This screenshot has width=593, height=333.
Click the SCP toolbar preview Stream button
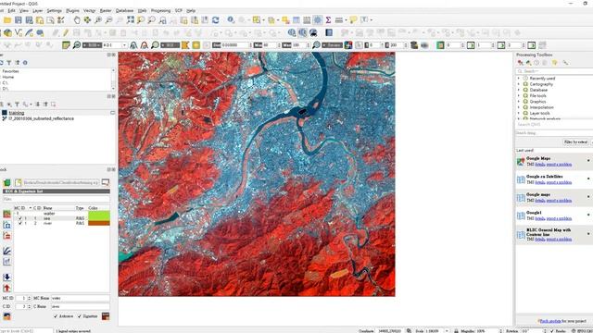[332, 45]
